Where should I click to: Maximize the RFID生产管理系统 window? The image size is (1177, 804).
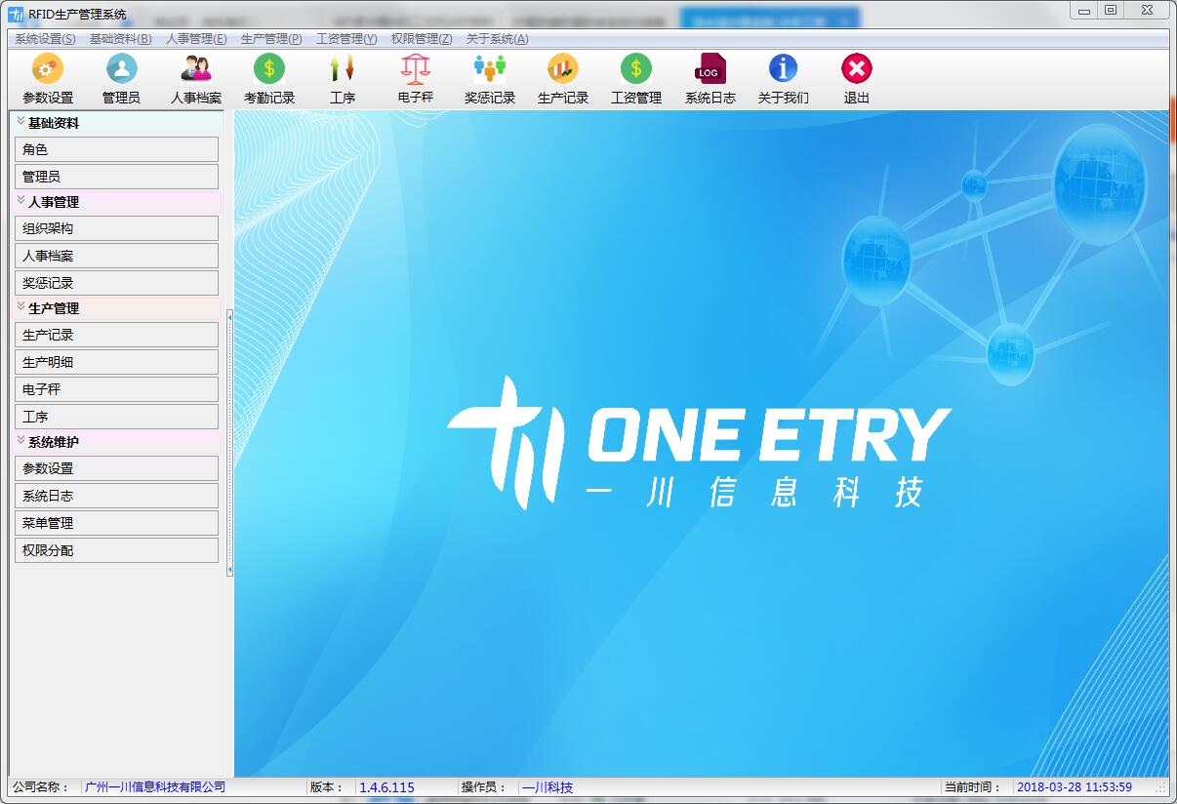click(1111, 10)
